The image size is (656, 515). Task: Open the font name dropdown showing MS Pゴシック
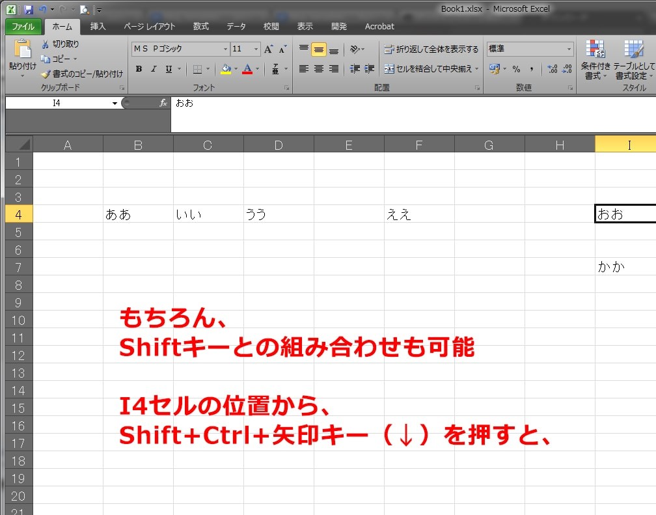[x=226, y=49]
